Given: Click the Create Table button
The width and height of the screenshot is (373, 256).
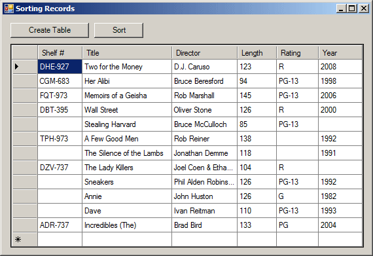Looking at the screenshot, I should tap(50, 30).
